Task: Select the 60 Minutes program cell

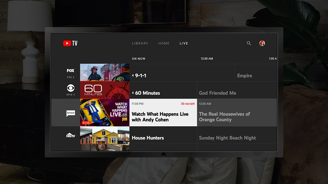Action: click(x=163, y=90)
